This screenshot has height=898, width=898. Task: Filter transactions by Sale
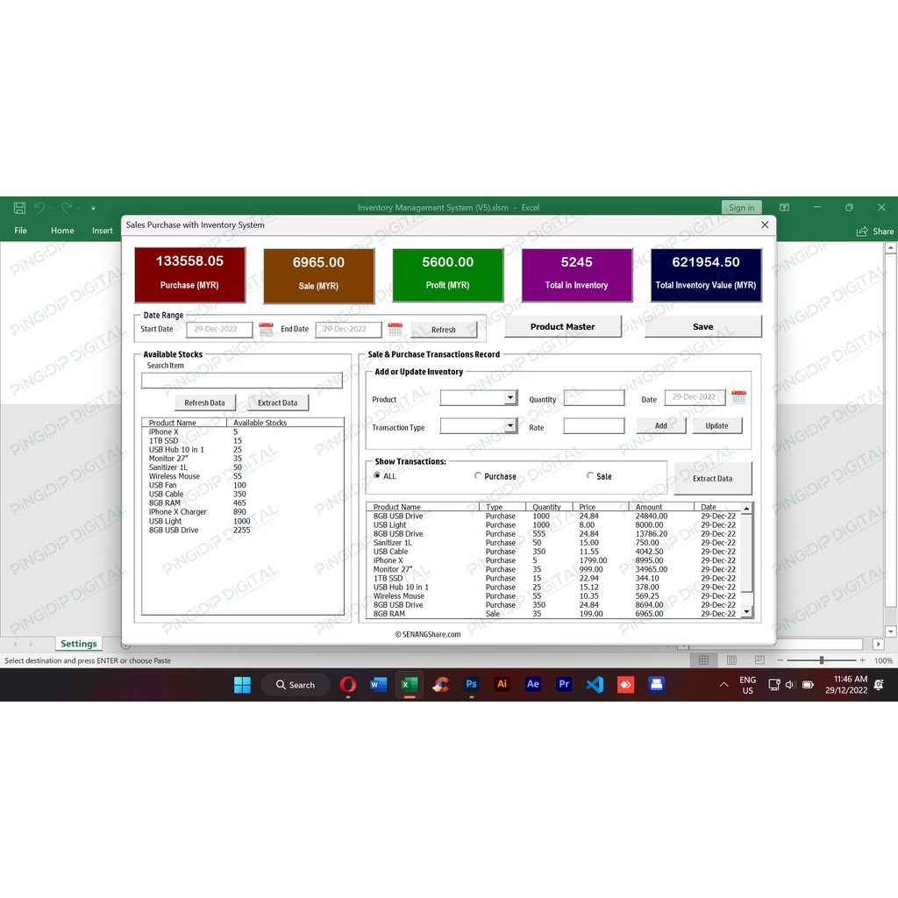coord(591,475)
